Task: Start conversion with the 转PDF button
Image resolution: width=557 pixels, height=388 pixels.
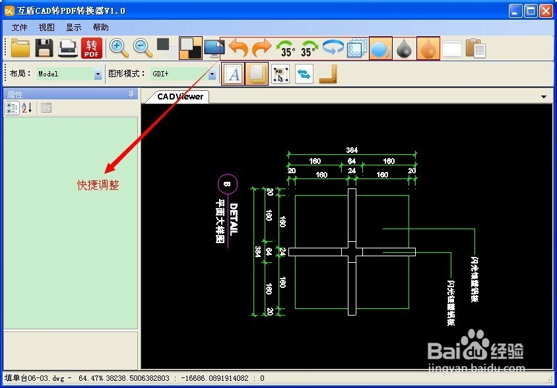Action: [91, 47]
